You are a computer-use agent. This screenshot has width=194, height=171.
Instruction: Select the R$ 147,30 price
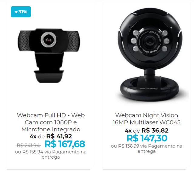coord(147,138)
